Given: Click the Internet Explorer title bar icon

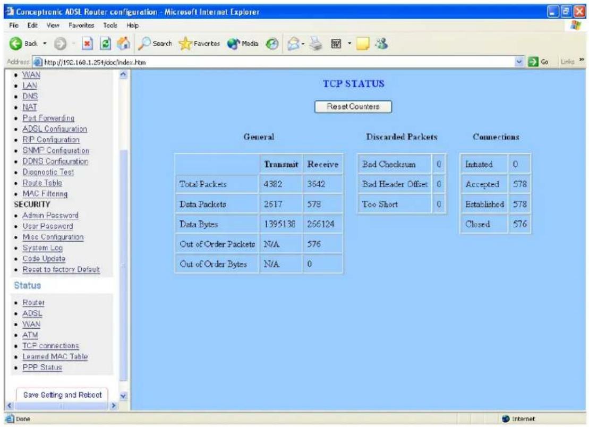Looking at the screenshot, I should click(x=10, y=12).
